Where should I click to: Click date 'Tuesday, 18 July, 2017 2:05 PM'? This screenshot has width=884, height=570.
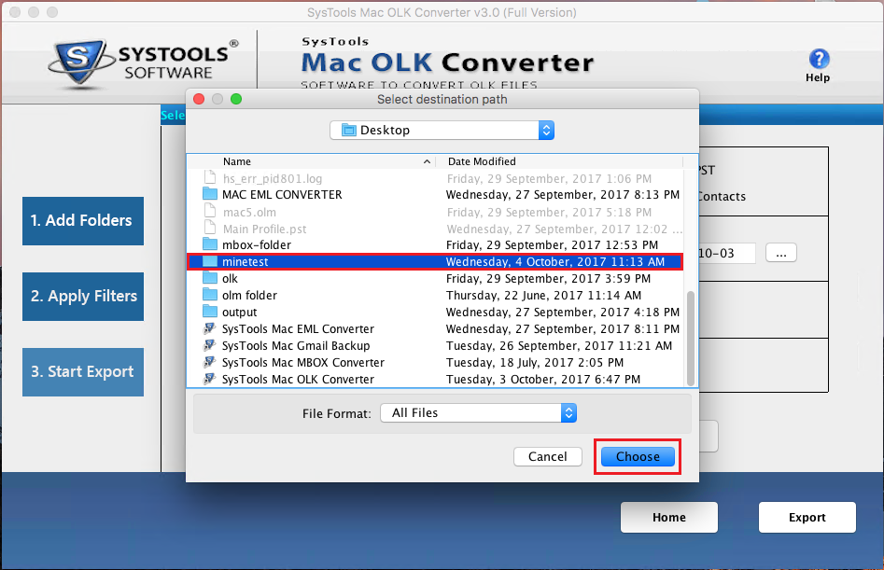(535, 363)
